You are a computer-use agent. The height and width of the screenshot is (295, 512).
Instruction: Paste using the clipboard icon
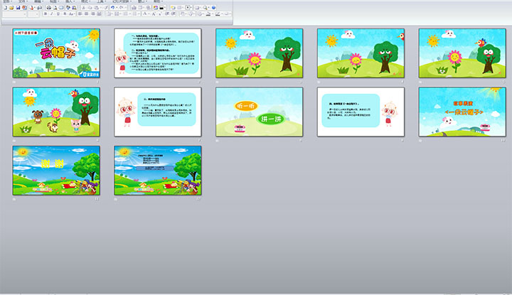click(x=97, y=8)
